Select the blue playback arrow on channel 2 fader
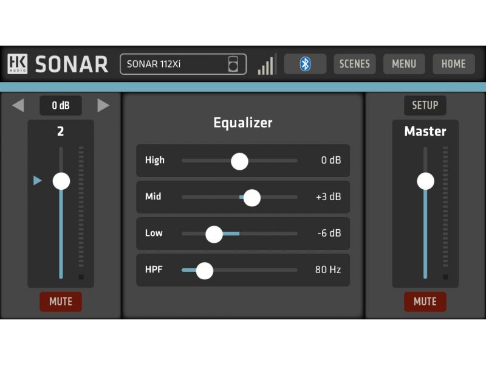Viewport: 486px width, 365px height. click(x=36, y=181)
